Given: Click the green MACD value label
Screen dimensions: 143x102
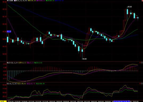Looking at the screenshot, I should click(x=38, y=63).
